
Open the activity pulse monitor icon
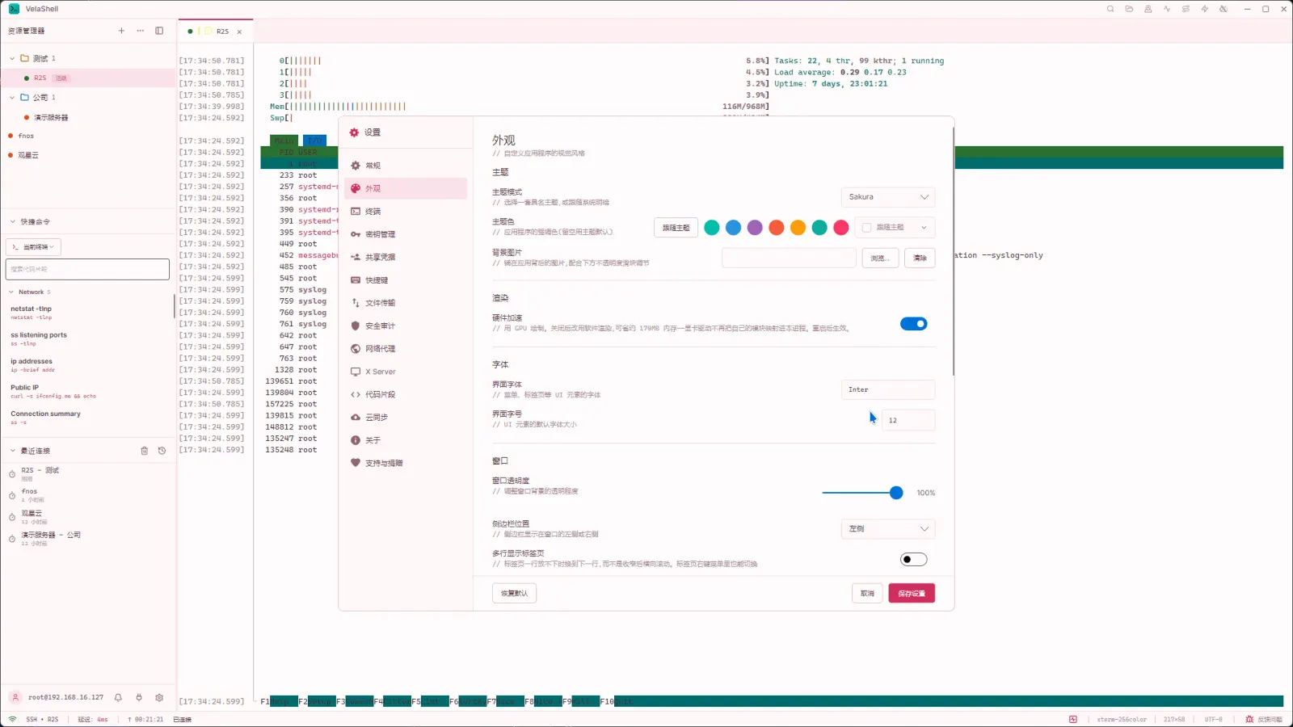click(x=1167, y=9)
